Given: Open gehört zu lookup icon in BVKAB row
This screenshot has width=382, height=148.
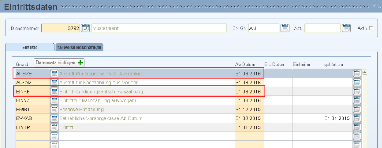Looking at the screenshot, I should [x=357, y=118].
